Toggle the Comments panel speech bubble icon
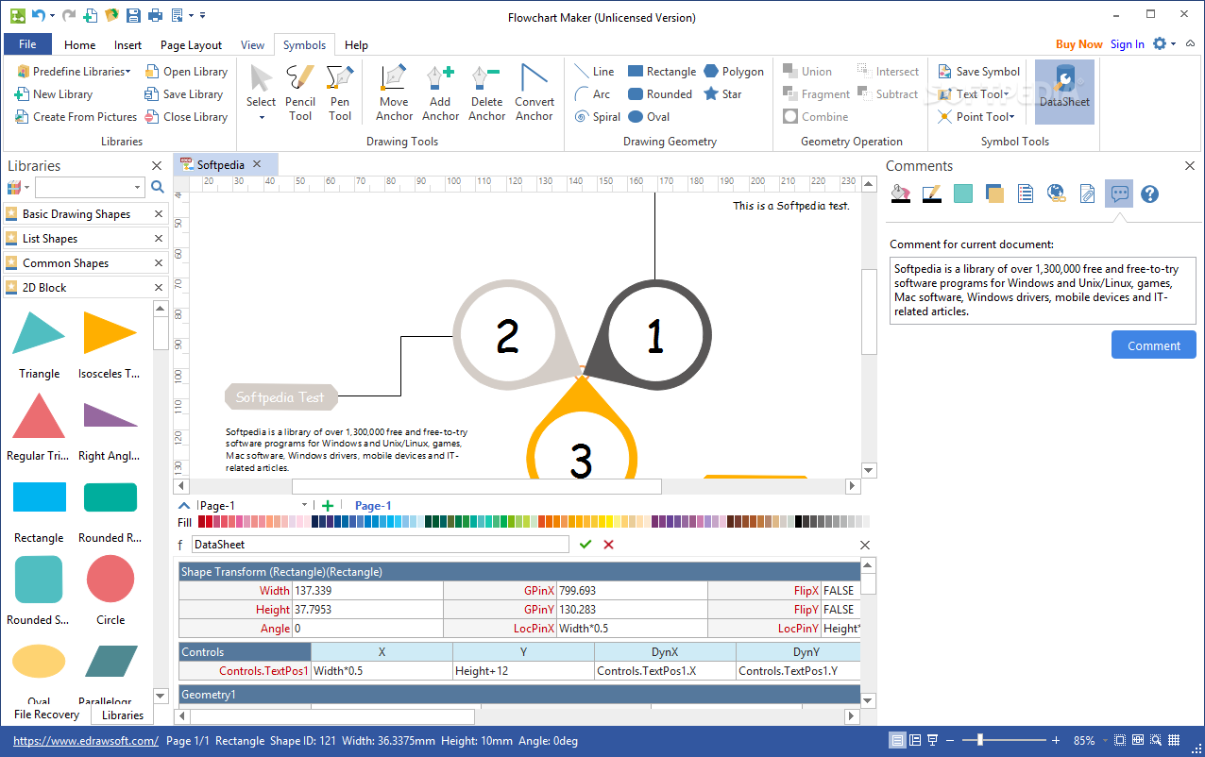 [1119, 194]
